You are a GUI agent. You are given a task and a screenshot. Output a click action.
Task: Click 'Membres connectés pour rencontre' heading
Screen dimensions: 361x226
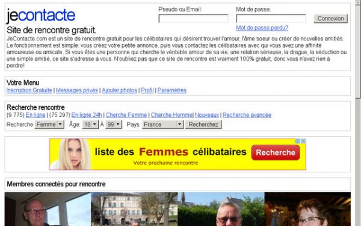click(56, 184)
